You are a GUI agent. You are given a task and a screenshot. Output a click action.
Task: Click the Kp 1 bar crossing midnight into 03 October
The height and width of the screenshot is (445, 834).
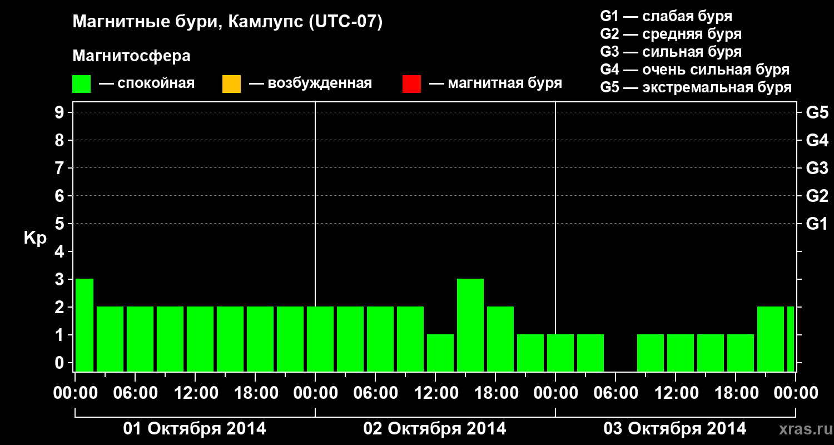click(x=560, y=353)
